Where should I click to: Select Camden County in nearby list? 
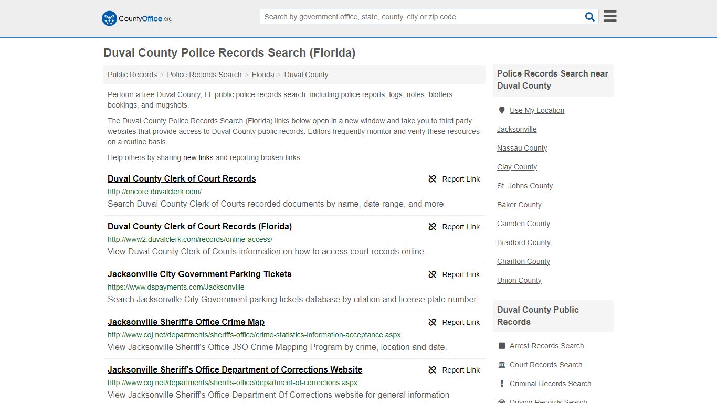[x=523, y=224]
